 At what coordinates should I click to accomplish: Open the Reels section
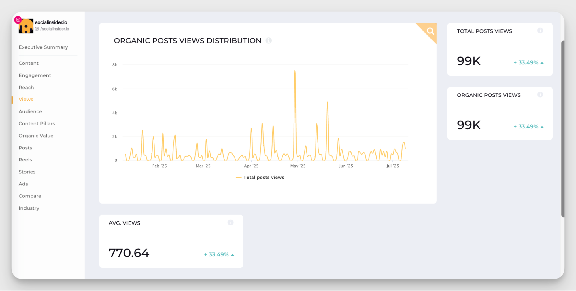(x=25, y=160)
